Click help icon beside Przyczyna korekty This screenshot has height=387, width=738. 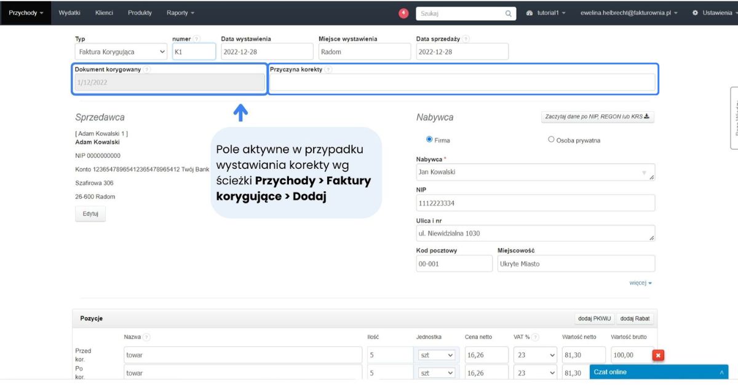tap(328, 69)
